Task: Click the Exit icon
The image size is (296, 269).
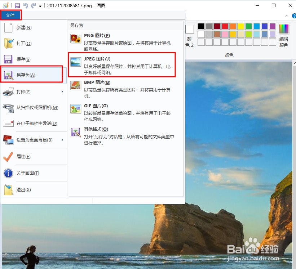Action: pyautogui.click(x=9, y=190)
